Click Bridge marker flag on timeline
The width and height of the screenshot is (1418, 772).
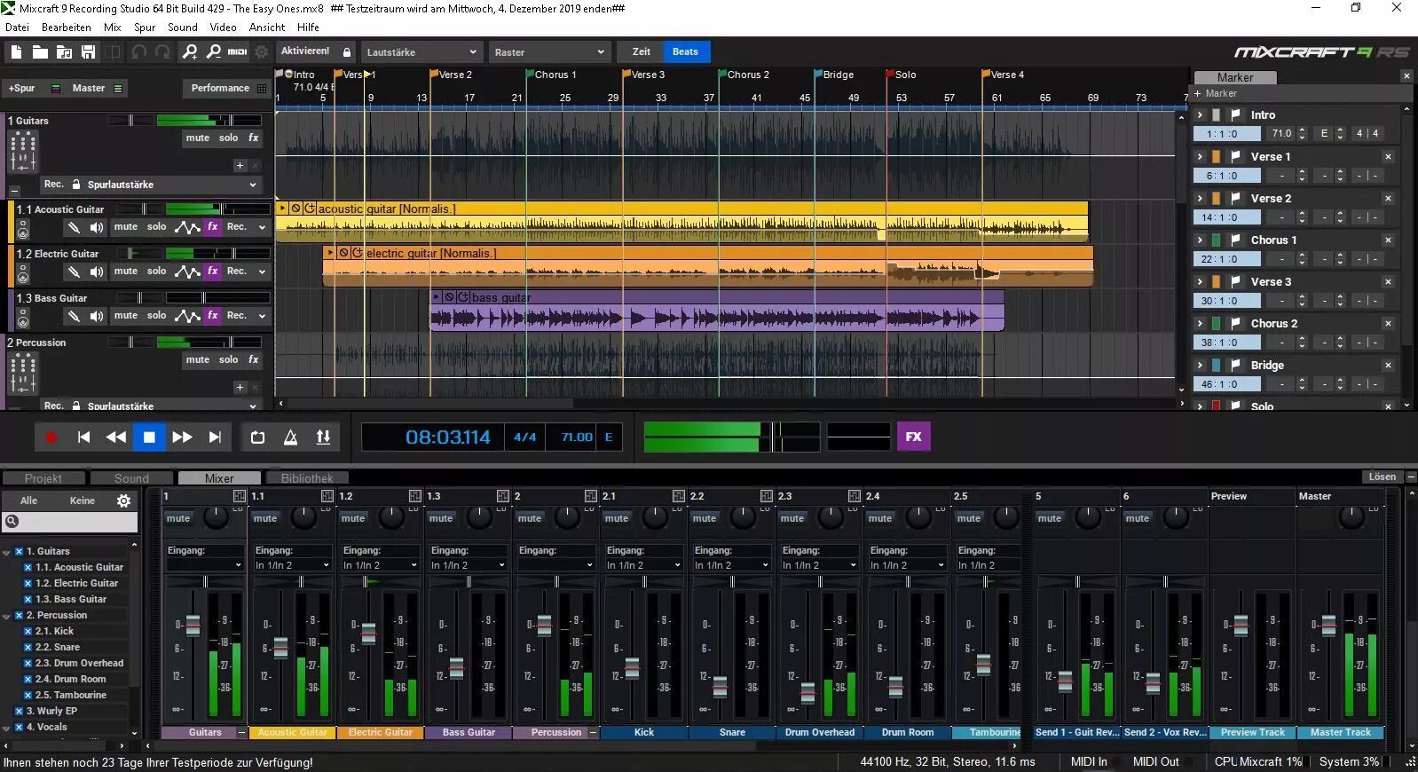click(x=818, y=75)
